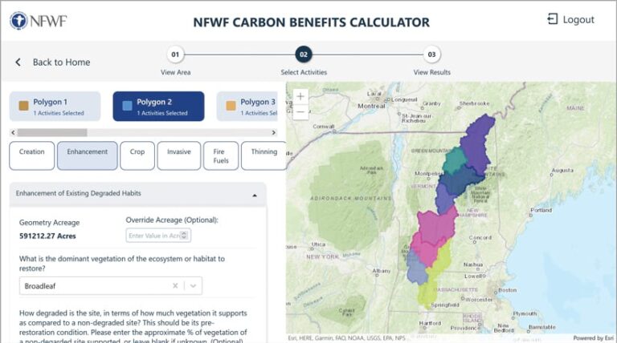Zoom in on the map
Screen dimensions: 617x343
300,97
